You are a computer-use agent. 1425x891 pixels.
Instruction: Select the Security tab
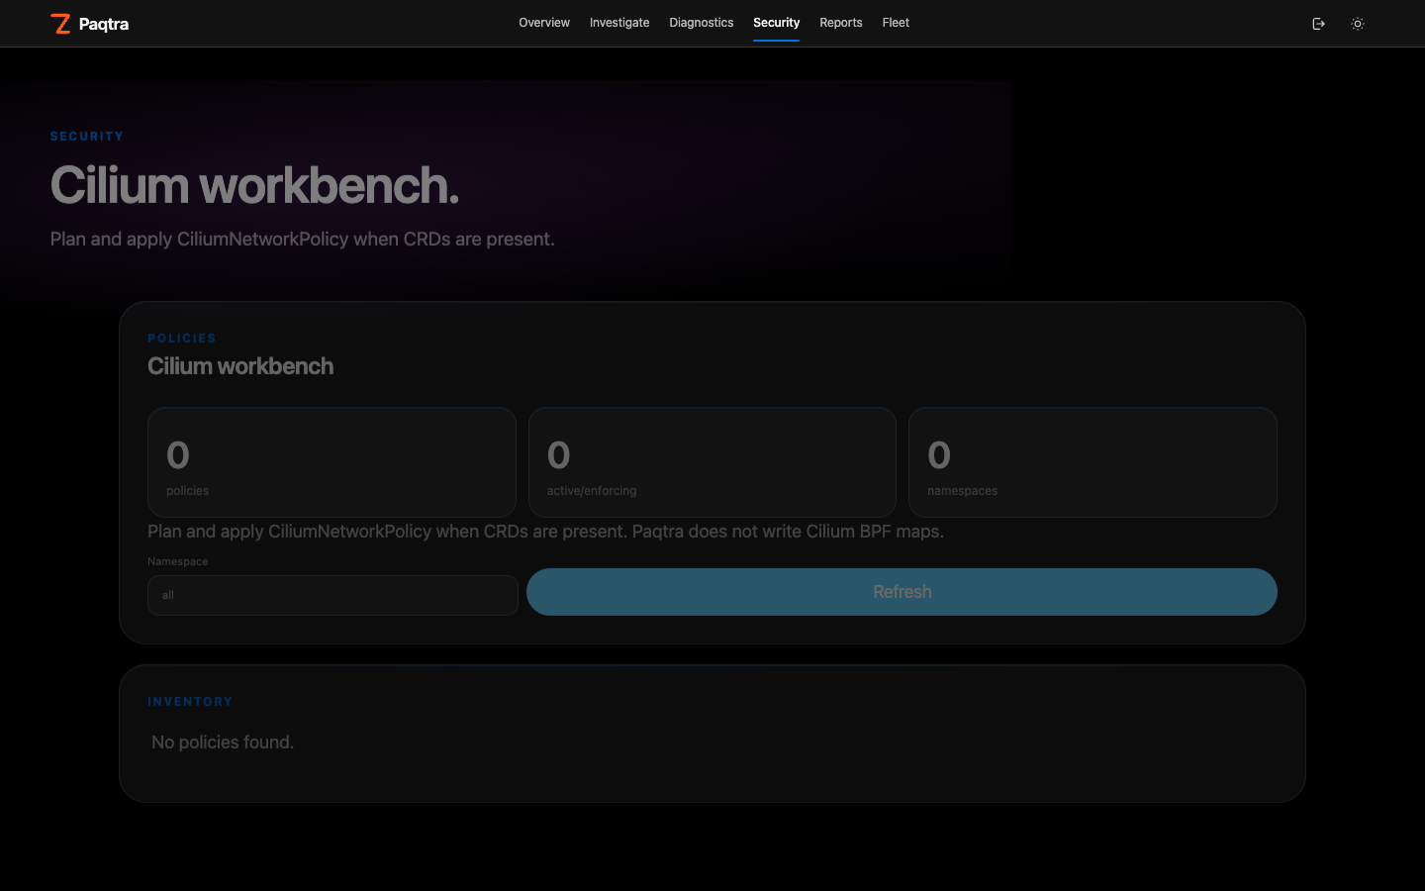point(777,23)
